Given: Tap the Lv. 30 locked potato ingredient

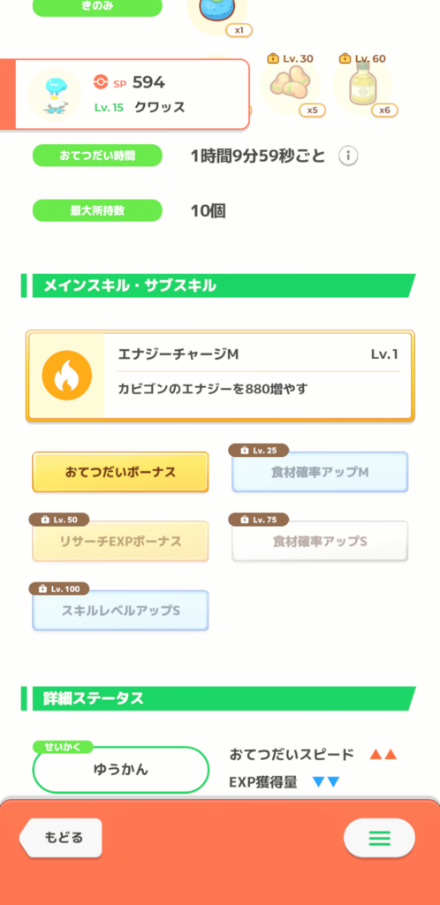Looking at the screenshot, I should 290,86.
